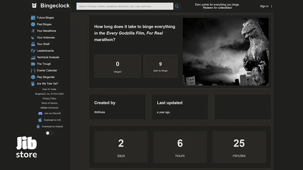
Task: Open Are We Trek Yet? page
Action: click(47, 84)
